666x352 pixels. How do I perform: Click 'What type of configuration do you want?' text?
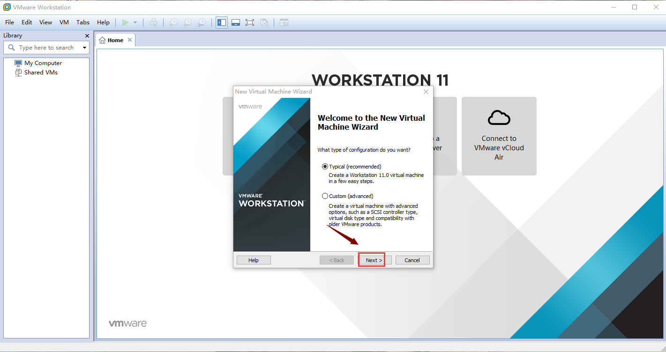click(x=364, y=150)
